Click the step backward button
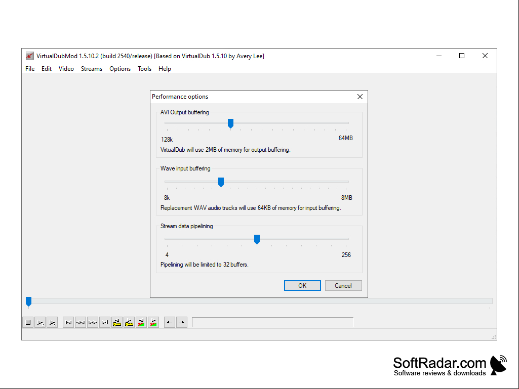Screen dimensions: 519x389 81,322
